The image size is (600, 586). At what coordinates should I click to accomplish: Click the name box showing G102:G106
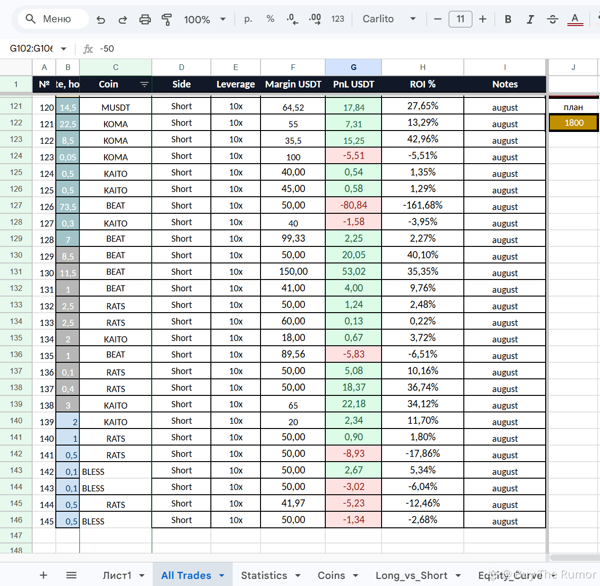point(31,49)
